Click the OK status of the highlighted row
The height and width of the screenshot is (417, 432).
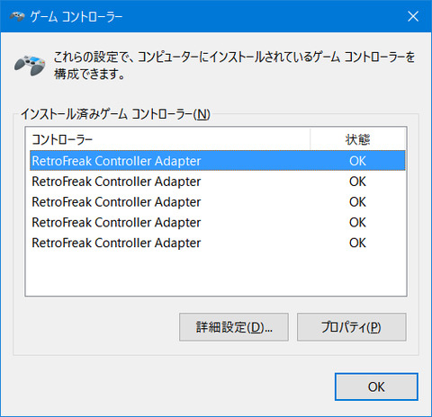pos(357,161)
